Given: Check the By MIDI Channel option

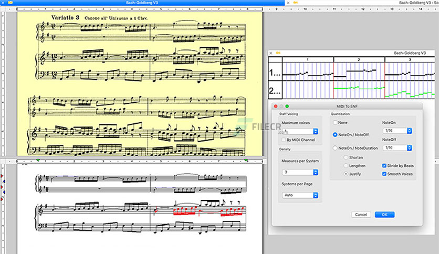Looking at the screenshot, I should [x=284, y=140].
